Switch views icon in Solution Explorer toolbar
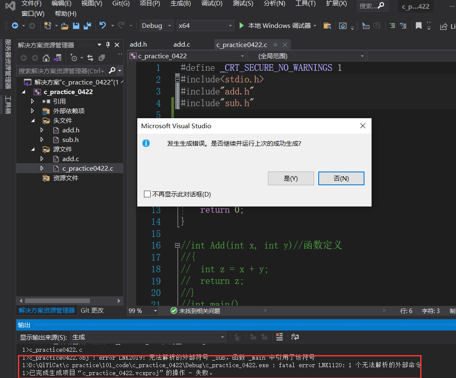456x378 pixels. (57, 58)
